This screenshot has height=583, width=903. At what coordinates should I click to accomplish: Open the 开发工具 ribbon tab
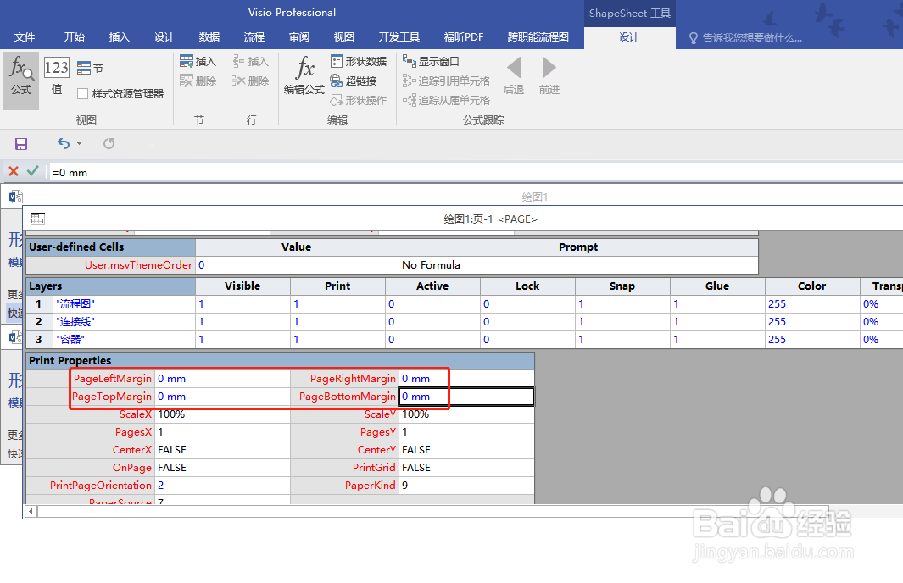click(399, 36)
